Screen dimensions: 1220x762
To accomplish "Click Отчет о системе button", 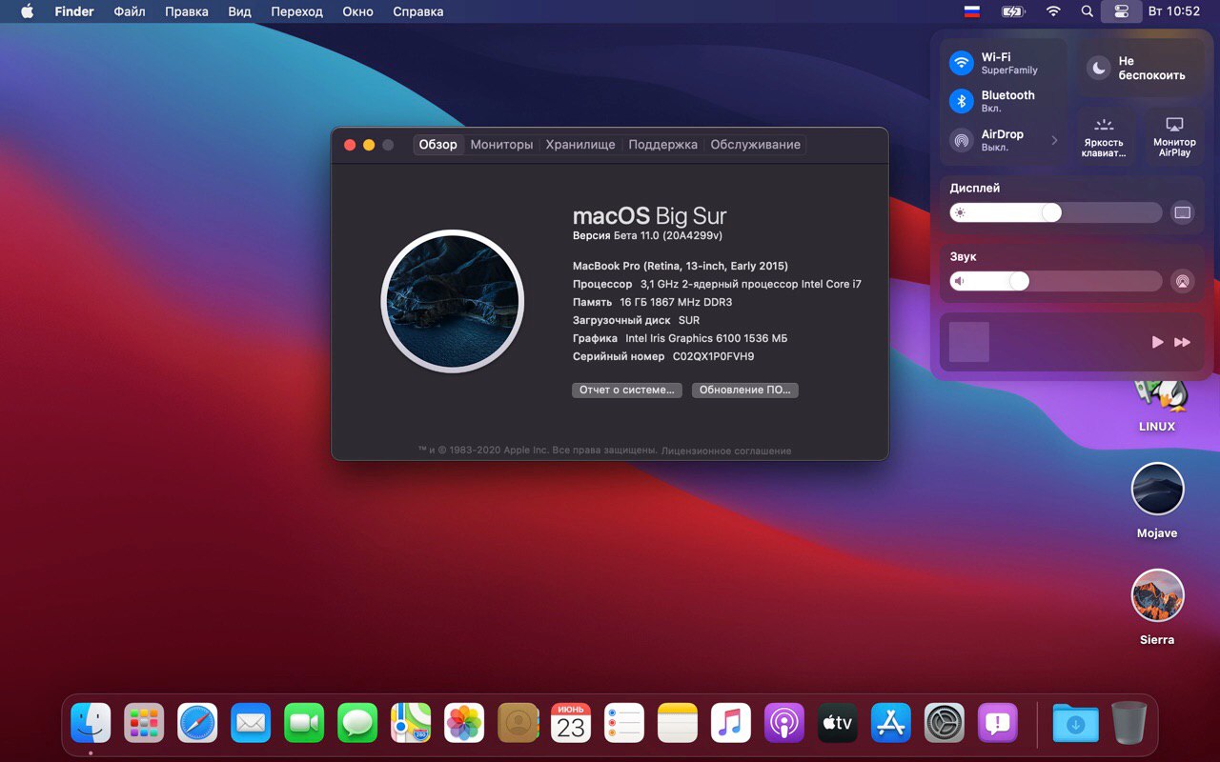I will click(627, 390).
